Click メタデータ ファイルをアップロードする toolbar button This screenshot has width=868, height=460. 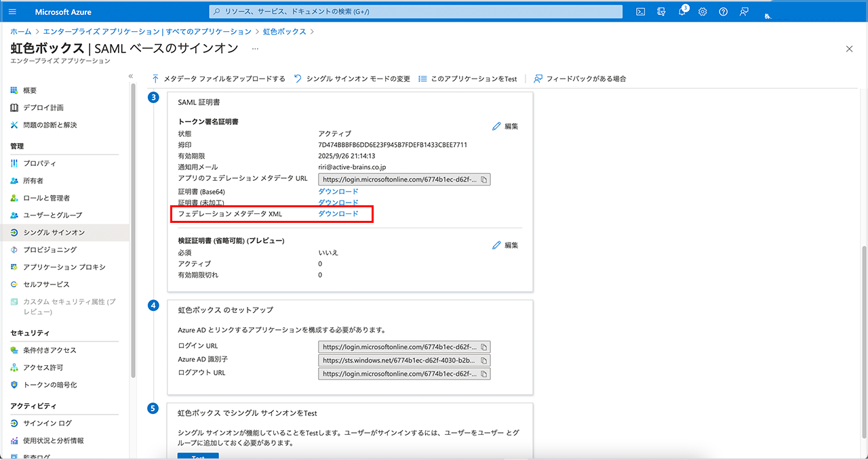click(218, 79)
